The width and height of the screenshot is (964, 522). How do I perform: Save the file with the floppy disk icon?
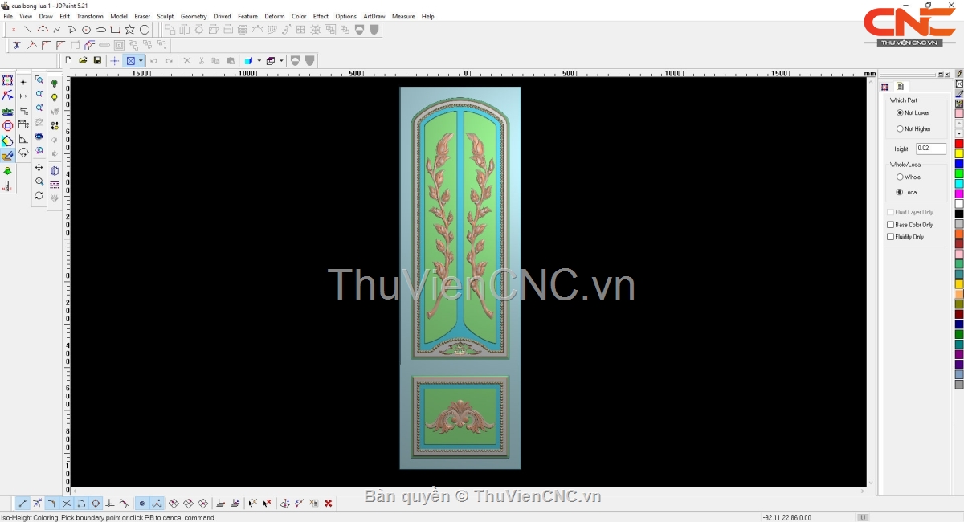pyautogui.click(x=97, y=60)
